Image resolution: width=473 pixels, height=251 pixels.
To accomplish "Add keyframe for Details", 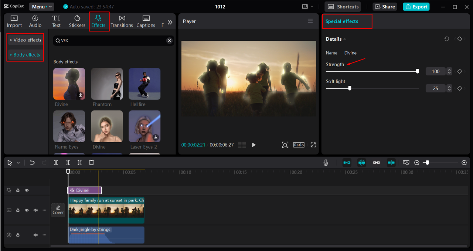I will click(x=460, y=39).
